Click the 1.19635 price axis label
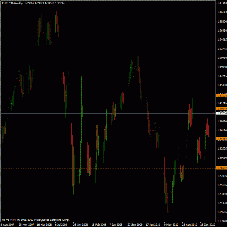227x227 pixels. pos(222,212)
